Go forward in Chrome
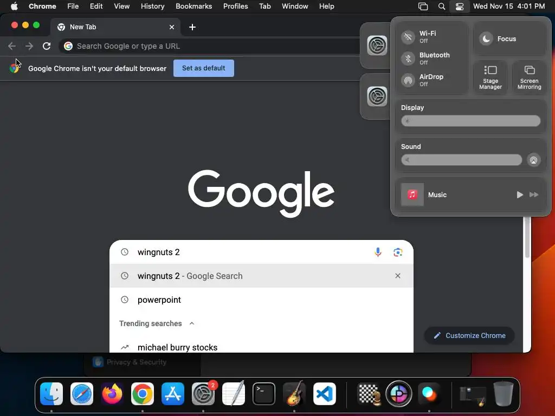The width and height of the screenshot is (555, 416). 29,46
